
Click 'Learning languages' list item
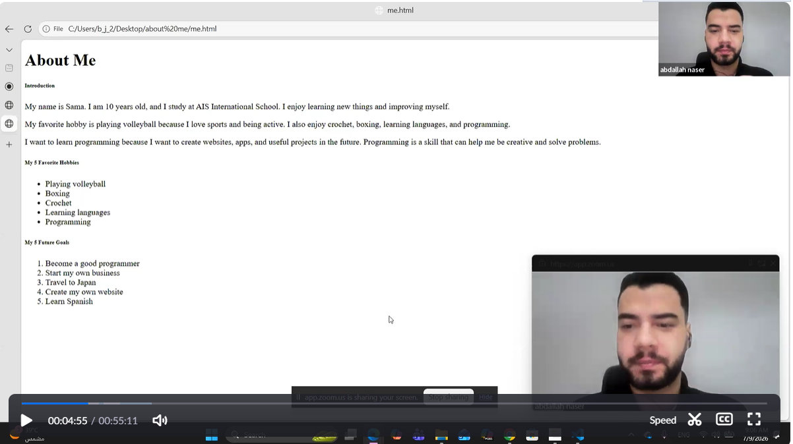click(x=78, y=212)
